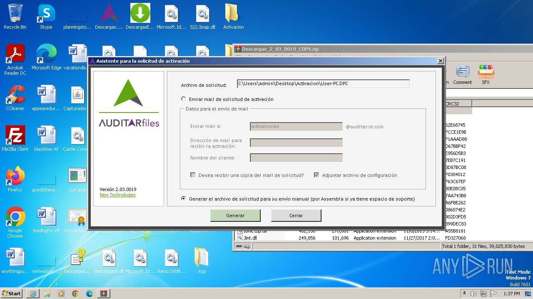
Task: Select the S22.Imap.dll desktop file
Action: pos(202,17)
